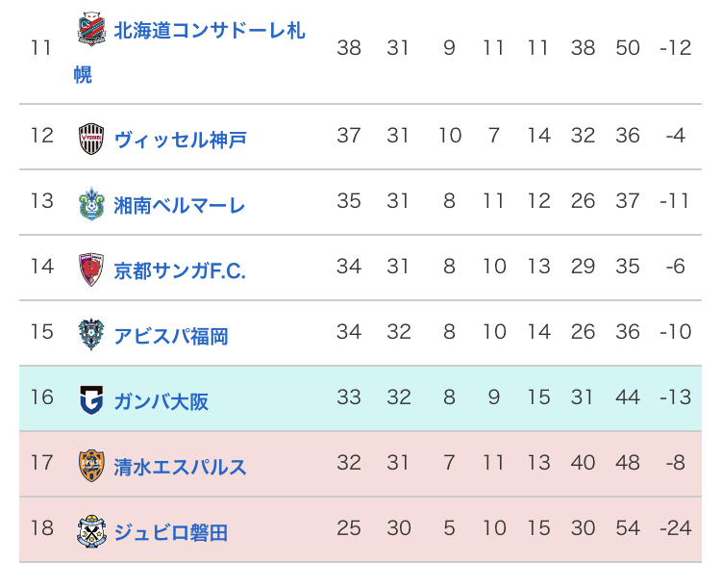Image resolution: width=721 pixels, height=563 pixels.
Task: Open the ガンバ大阪 team link
Action: pos(161,401)
